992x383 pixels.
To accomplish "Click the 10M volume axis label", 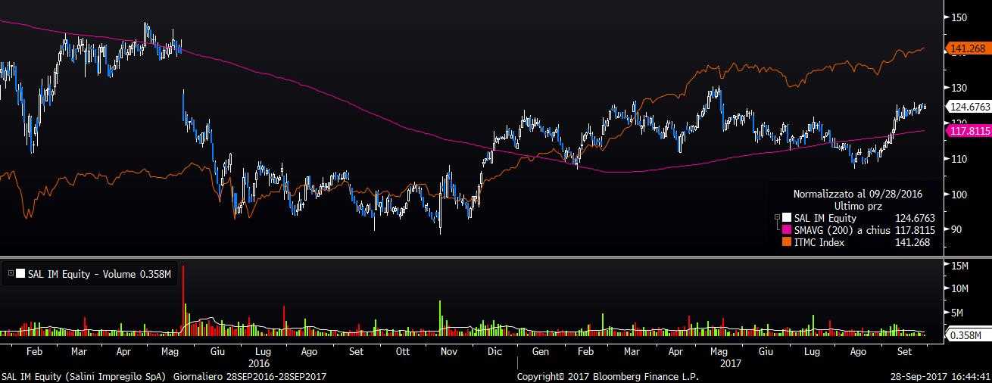I will (961, 288).
